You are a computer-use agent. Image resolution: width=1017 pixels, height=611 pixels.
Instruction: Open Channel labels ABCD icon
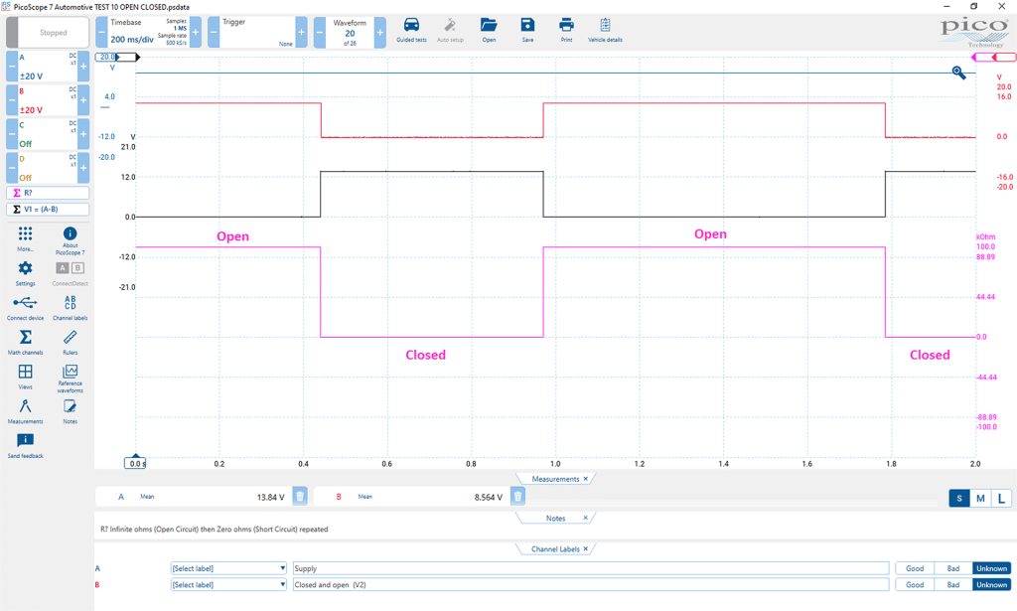pos(71,302)
